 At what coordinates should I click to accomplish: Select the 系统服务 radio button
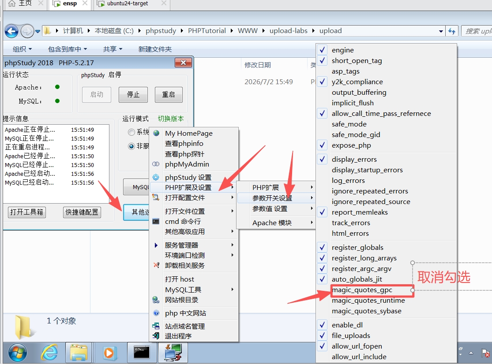tap(131, 132)
